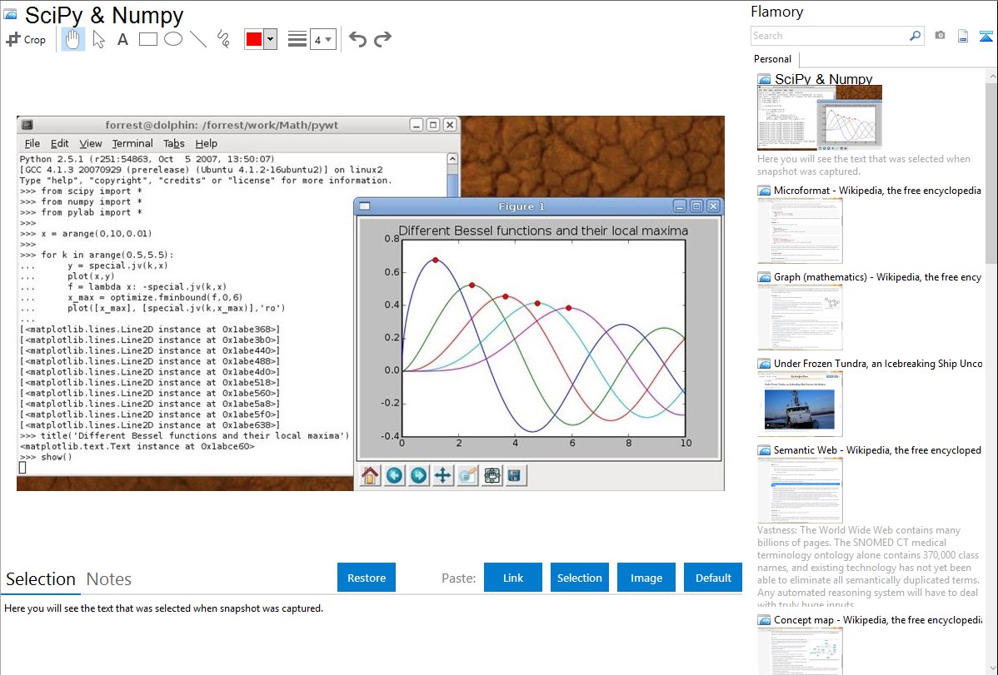This screenshot has height=675, width=998.
Task: Click the Figure 1 zoom-to-rectangle icon
Action: tap(467, 475)
